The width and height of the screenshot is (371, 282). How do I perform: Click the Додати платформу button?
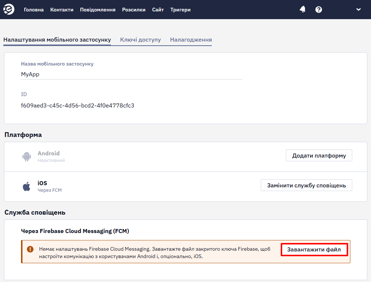[319, 155]
